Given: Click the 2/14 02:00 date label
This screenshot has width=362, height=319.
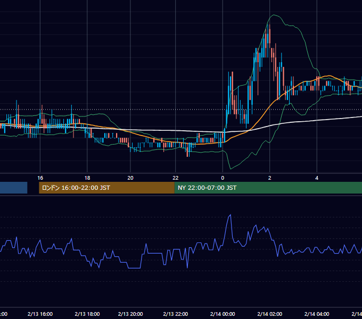Looking at the screenshot, I should pos(270,314).
